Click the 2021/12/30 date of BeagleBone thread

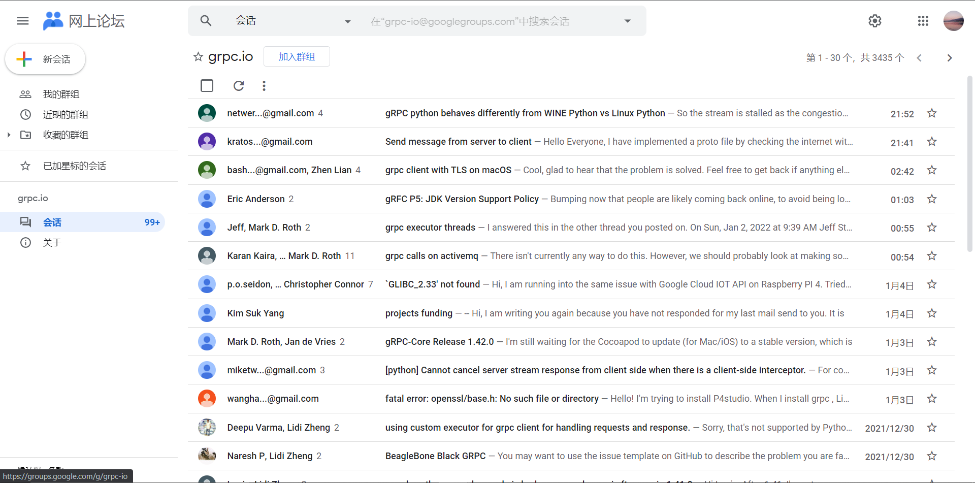coord(889,457)
